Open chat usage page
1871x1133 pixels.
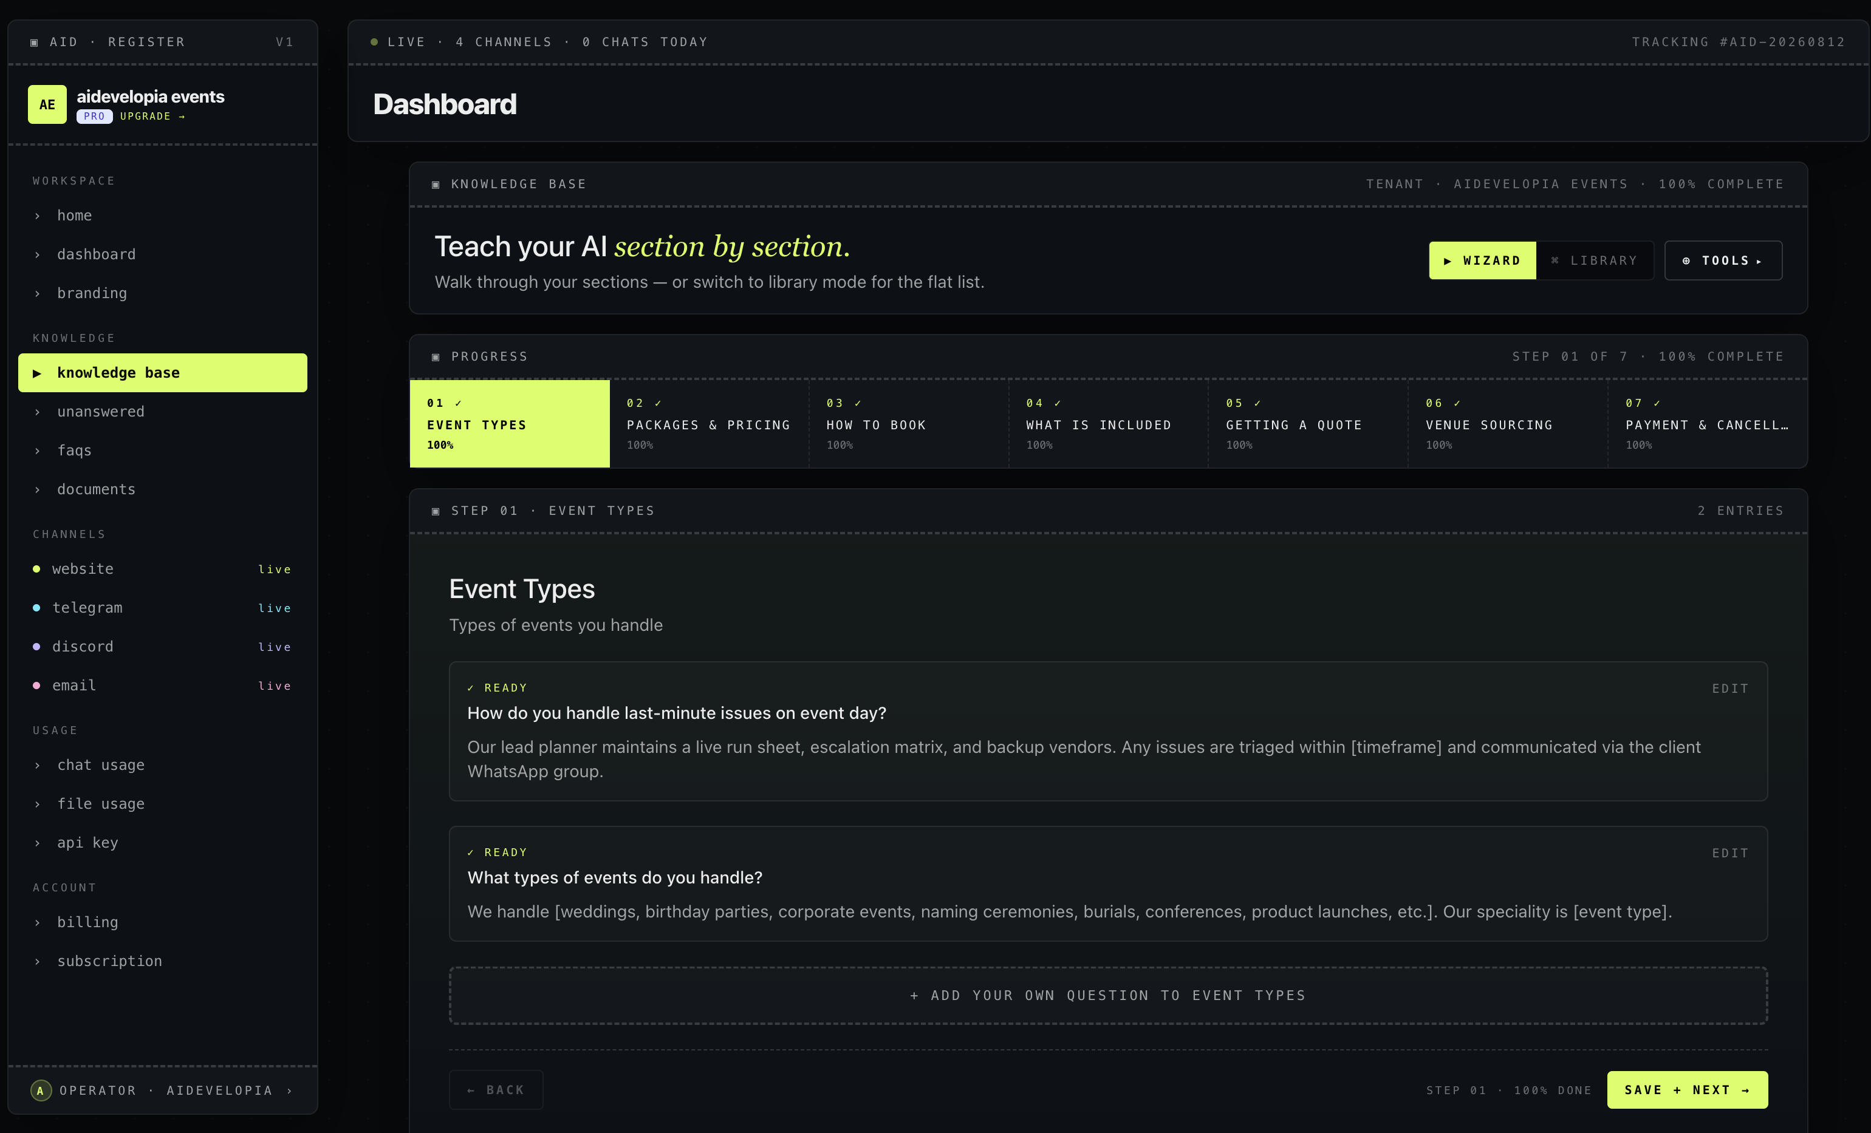pyautogui.click(x=163, y=765)
